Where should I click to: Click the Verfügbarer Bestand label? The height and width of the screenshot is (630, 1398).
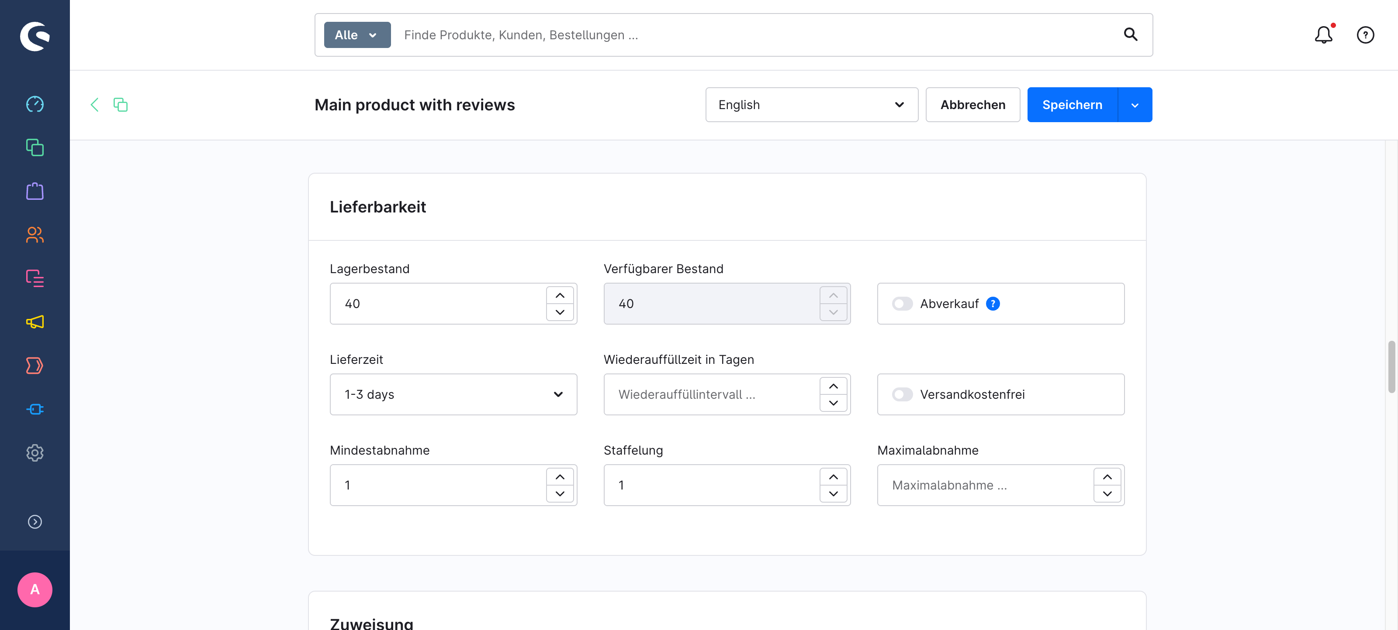663,269
